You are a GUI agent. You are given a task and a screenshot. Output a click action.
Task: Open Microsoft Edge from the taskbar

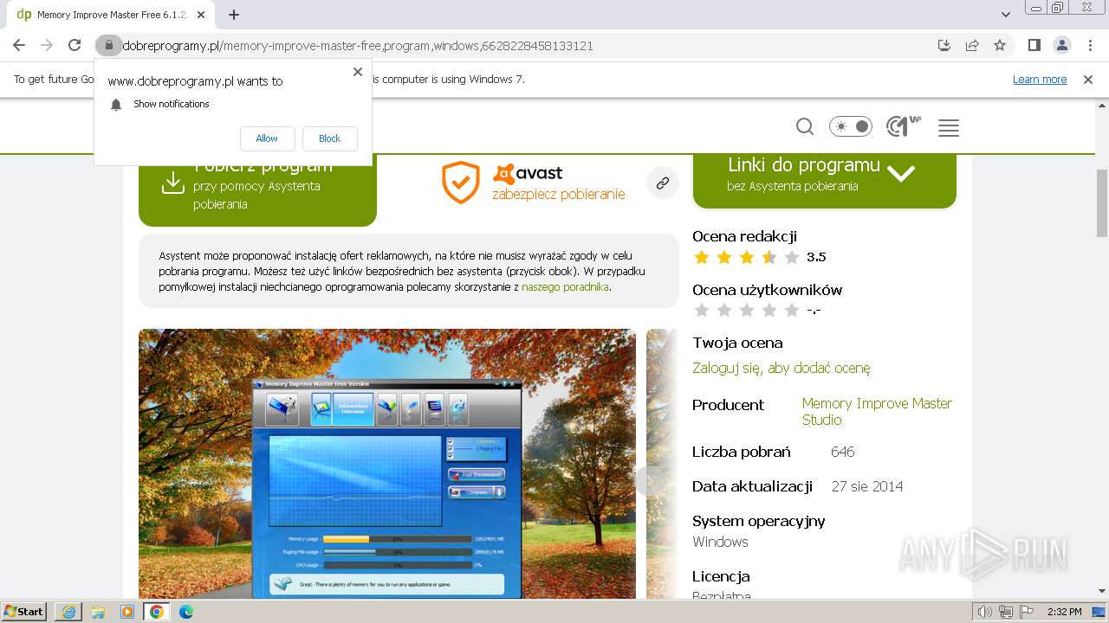[x=186, y=612]
